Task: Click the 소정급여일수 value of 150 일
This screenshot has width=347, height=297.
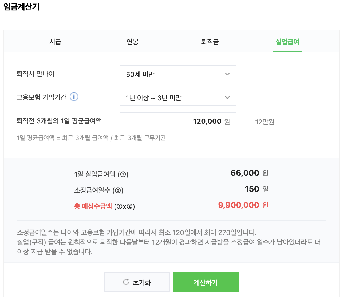Action: point(252,189)
